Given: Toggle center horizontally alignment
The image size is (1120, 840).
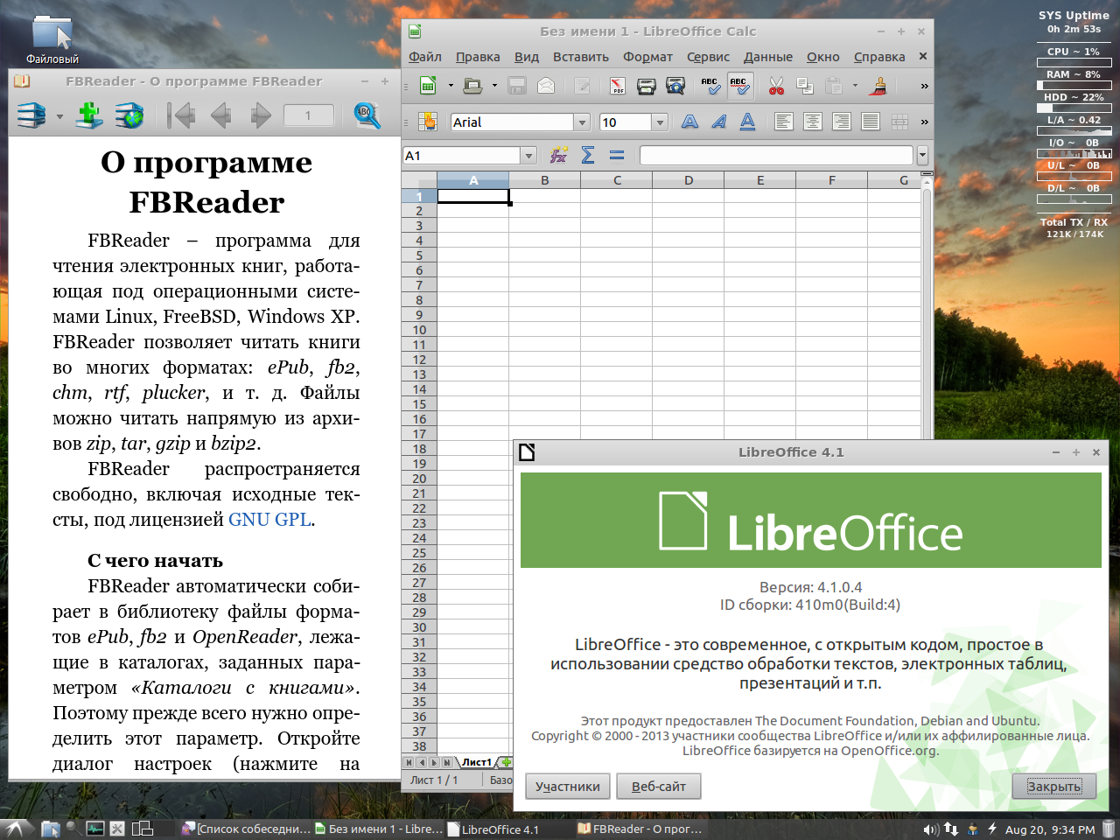Looking at the screenshot, I should [813, 122].
